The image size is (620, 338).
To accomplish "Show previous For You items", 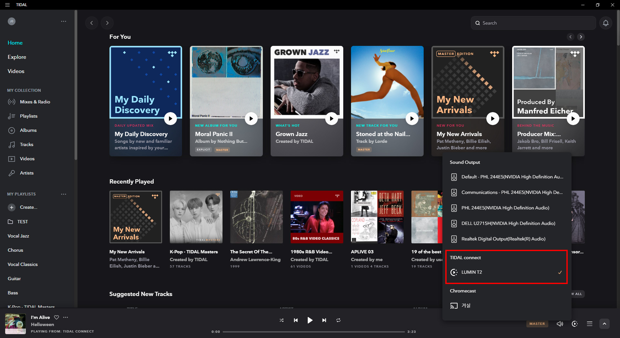I will point(571,37).
